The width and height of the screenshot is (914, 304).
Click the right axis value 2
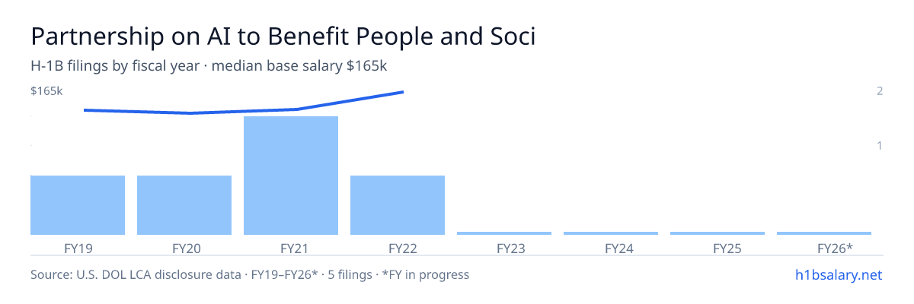click(x=880, y=91)
